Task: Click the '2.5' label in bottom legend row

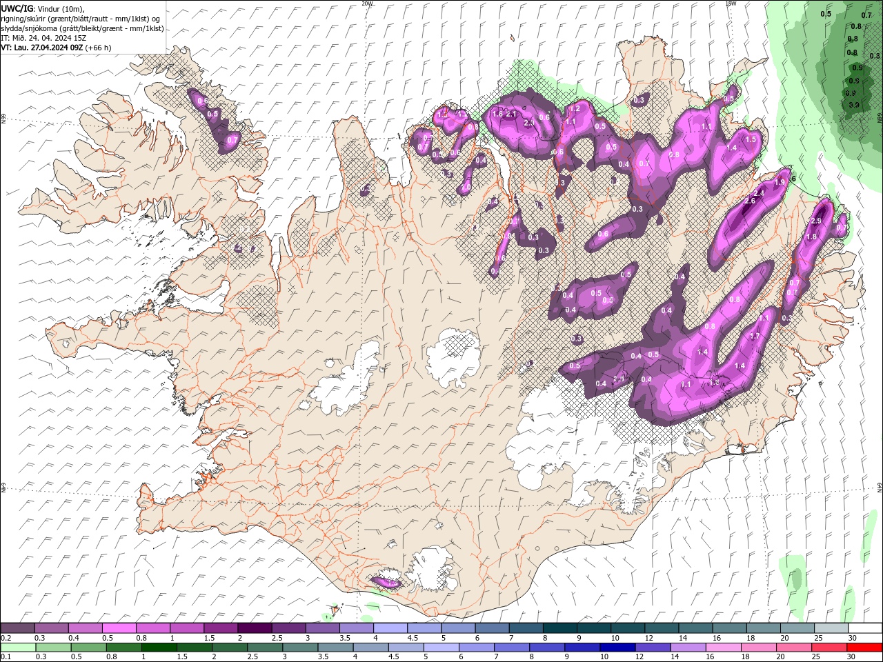Action: [252, 657]
